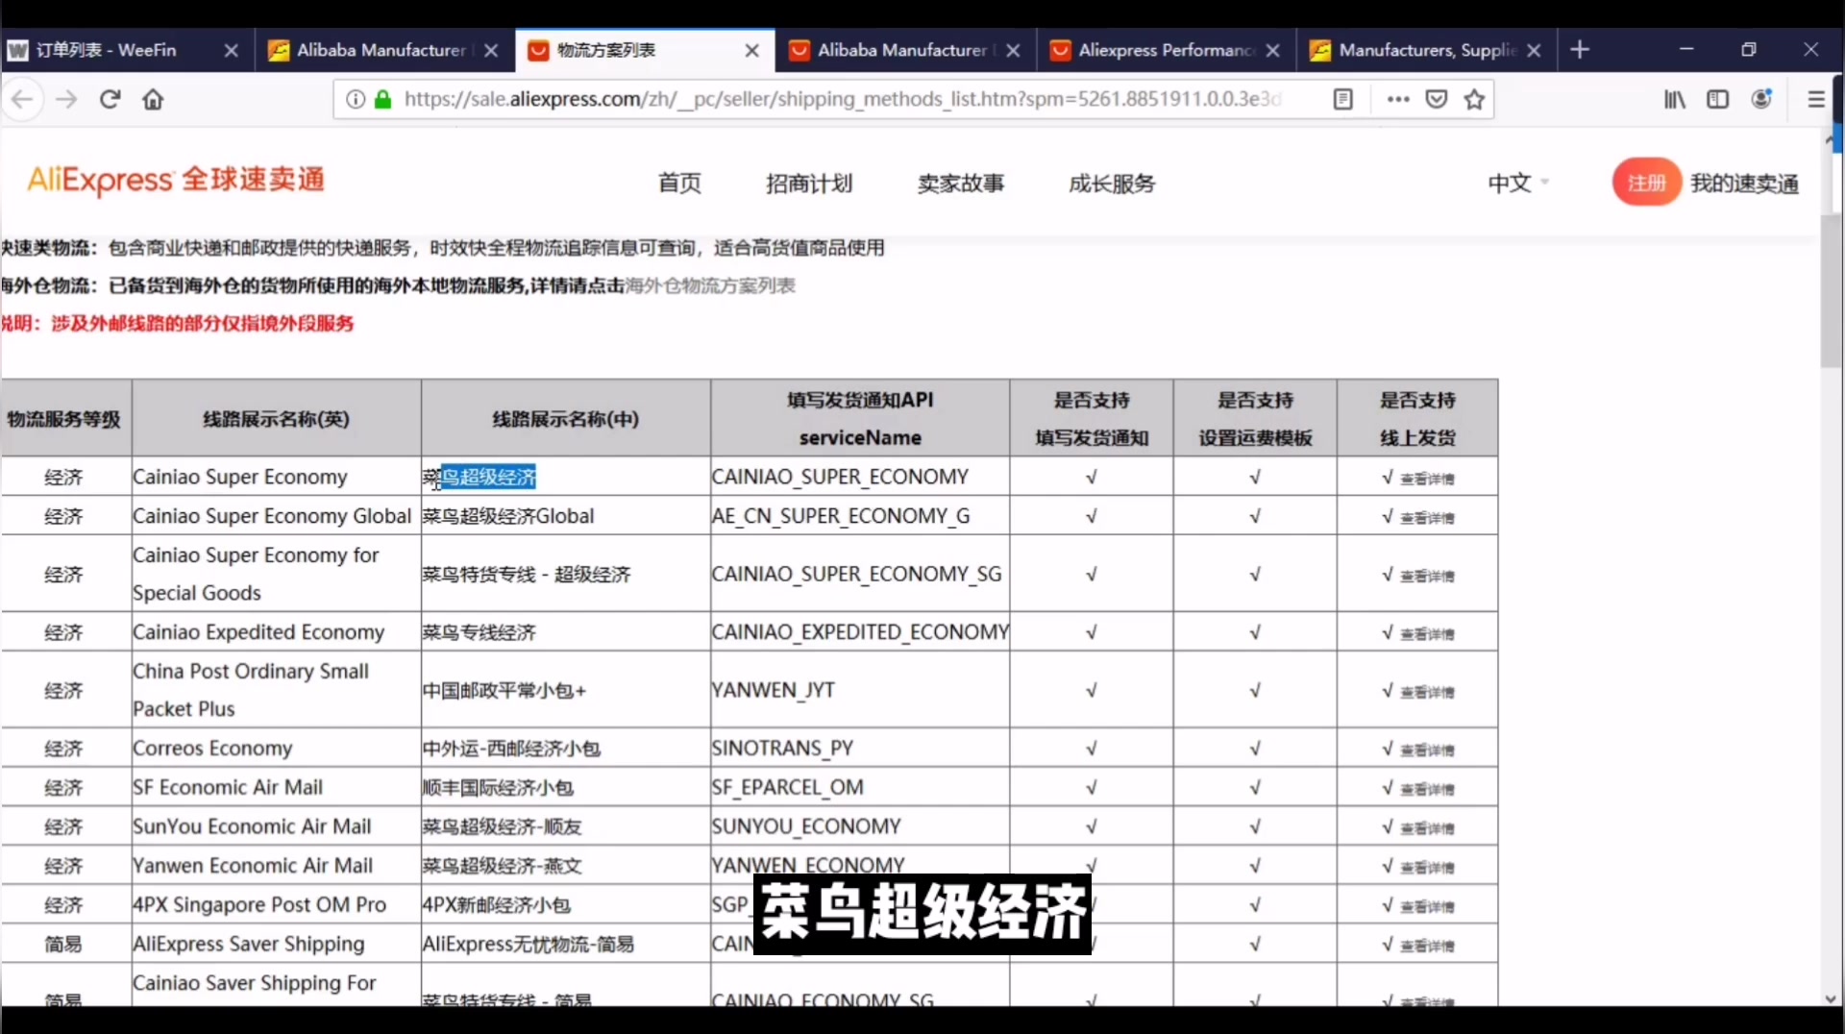Open the 招商计划 navigation item
Screen dimensions: 1845x1034
coord(809,183)
